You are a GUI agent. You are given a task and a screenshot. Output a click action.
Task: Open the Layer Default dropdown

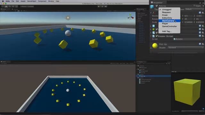[194, 9]
